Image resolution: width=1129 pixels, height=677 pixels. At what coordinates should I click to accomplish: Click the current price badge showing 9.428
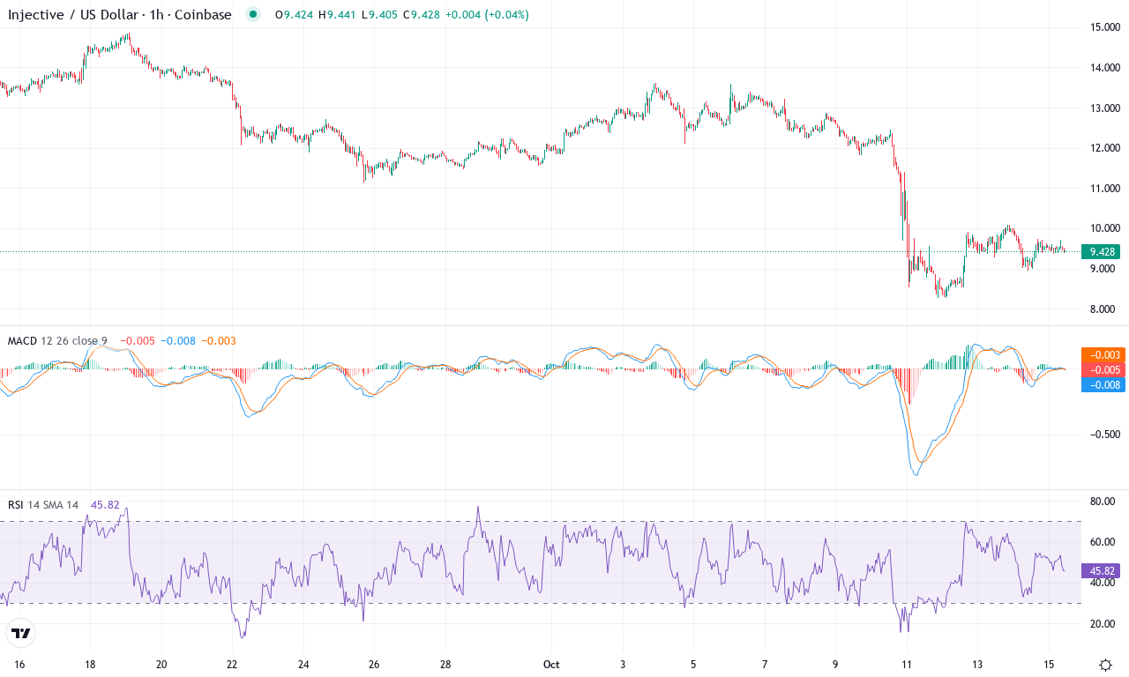point(1102,251)
